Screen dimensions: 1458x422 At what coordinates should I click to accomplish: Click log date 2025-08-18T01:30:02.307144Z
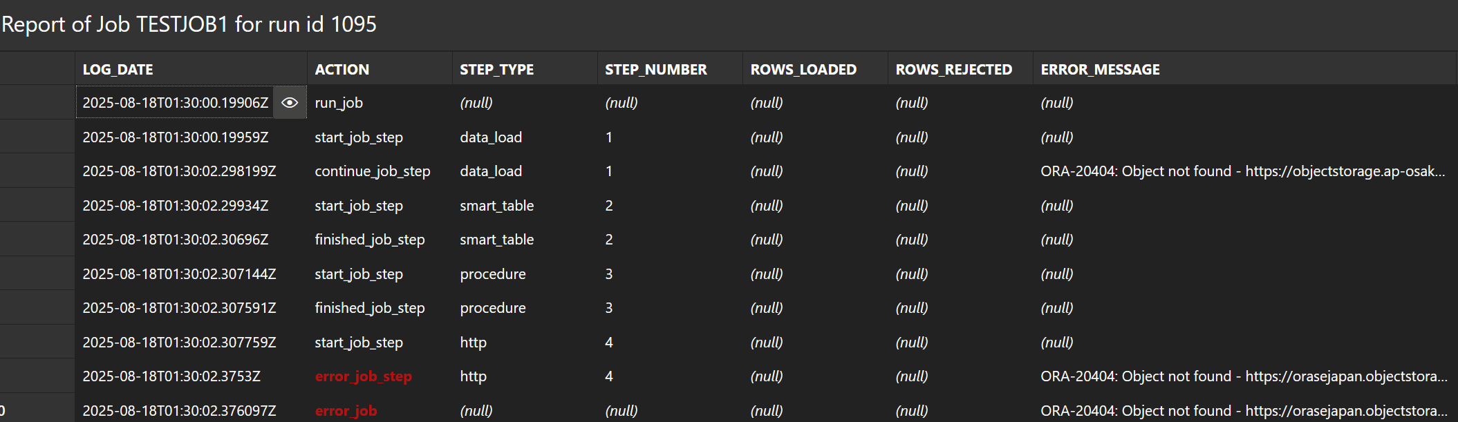coord(191,274)
